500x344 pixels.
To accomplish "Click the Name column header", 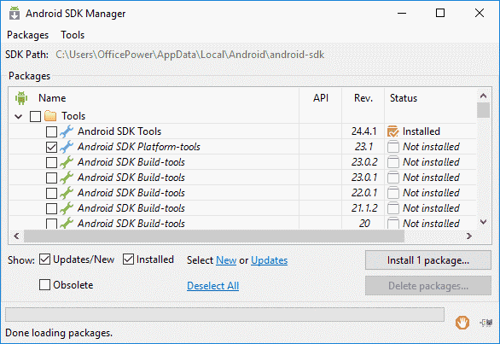I will tap(52, 98).
